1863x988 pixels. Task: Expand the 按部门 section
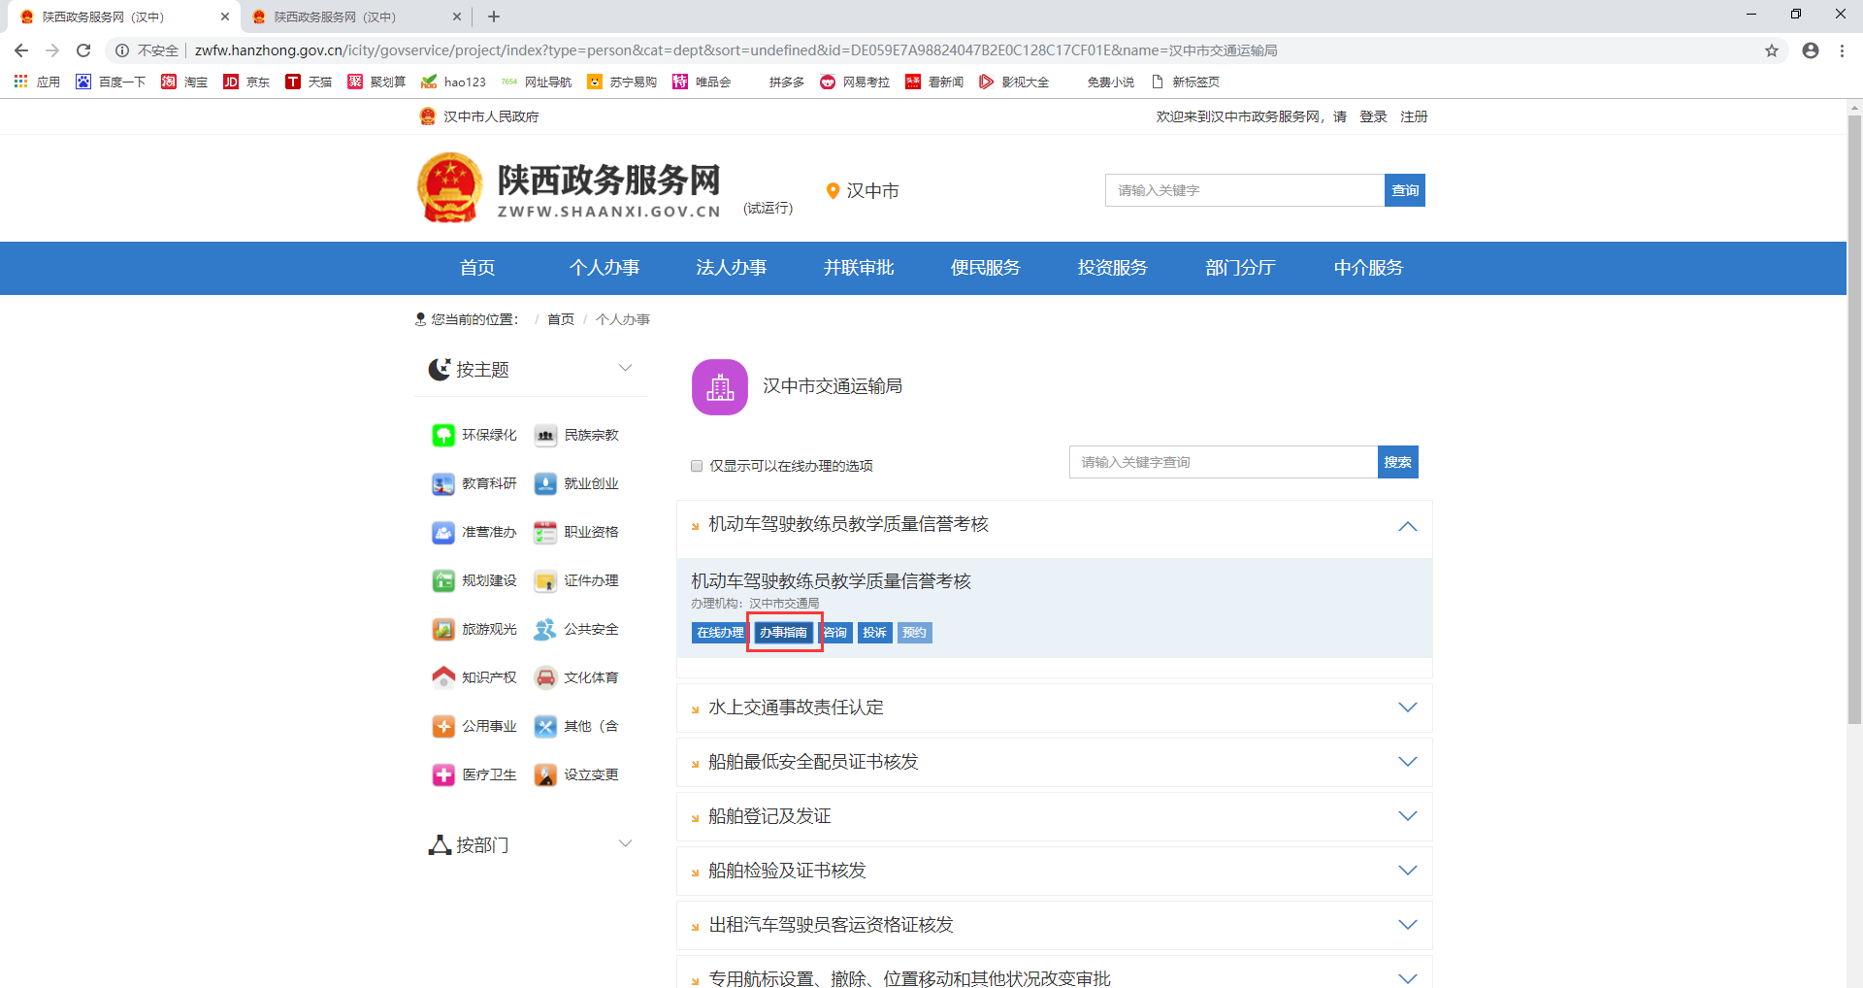(626, 843)
